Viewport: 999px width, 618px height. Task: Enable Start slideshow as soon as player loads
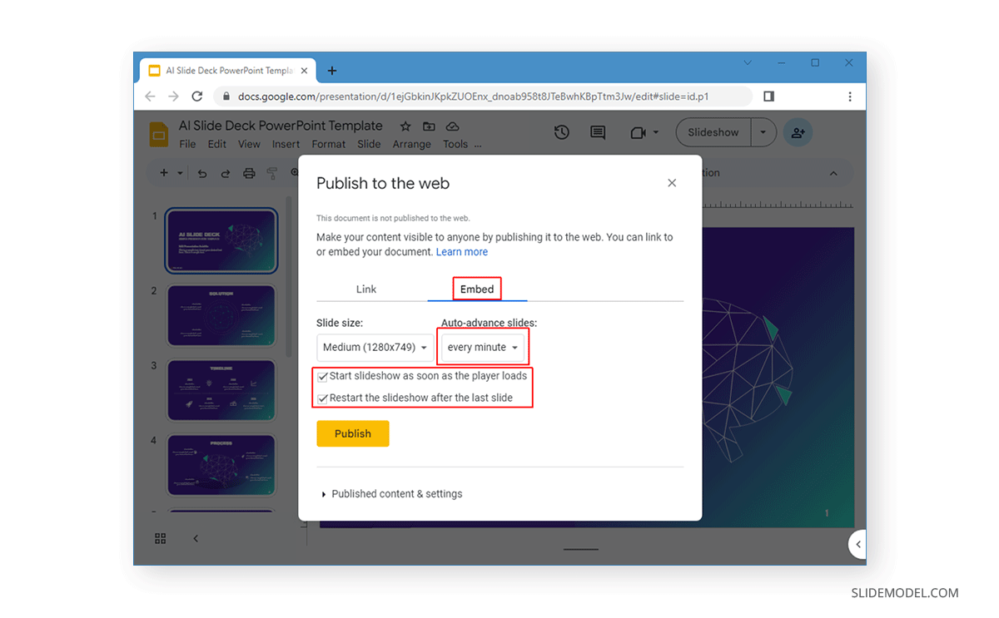tap(322, 376)
